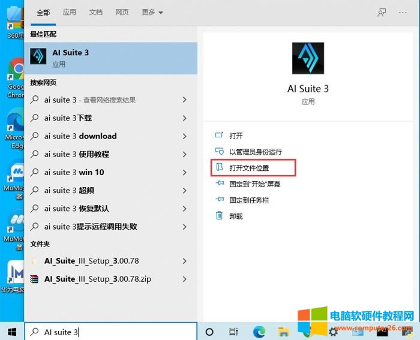Expand arrow for AI_Suite_III_Setup_3.00.78.zip

click(184, 279)
